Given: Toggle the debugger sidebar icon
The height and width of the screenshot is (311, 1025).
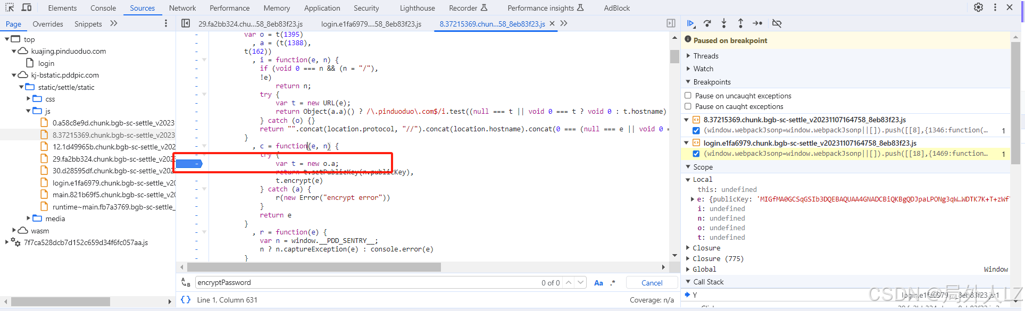Looking at the screenshot, I should tap(671, 23).
